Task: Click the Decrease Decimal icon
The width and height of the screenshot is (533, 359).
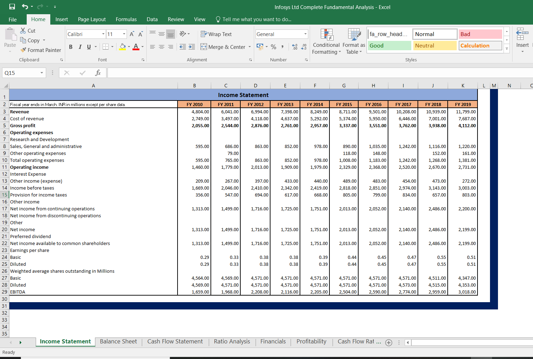Action: point(304,46)
